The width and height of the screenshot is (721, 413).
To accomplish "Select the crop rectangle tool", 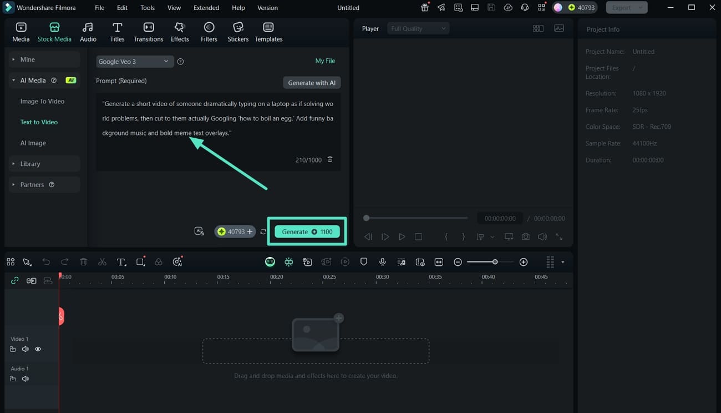I will point(140,262).
